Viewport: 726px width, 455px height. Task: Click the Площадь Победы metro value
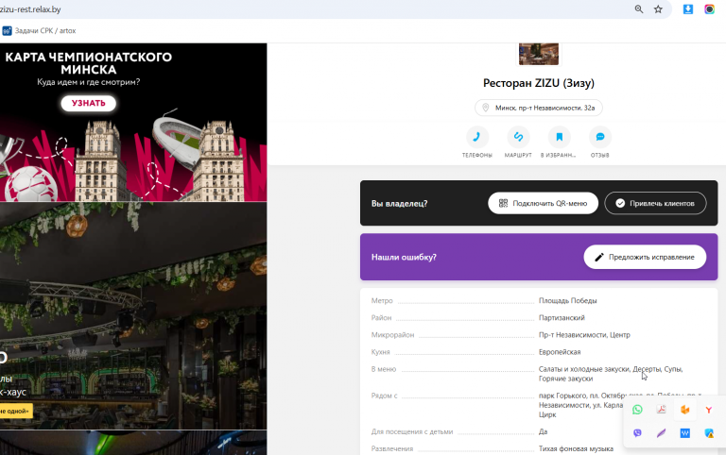(x=567, y=300)
